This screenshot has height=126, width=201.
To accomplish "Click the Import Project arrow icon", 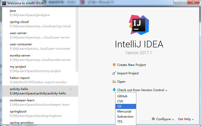I will point(114,73).
